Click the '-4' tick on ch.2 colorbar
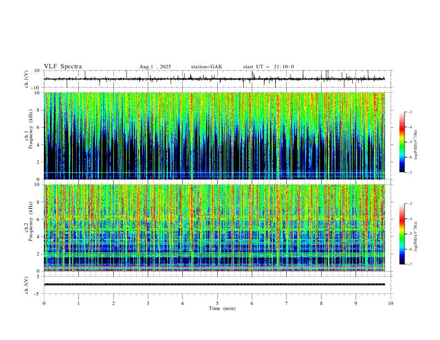Image resolution: width=440 pixels, height=340 pixels. 409,219
